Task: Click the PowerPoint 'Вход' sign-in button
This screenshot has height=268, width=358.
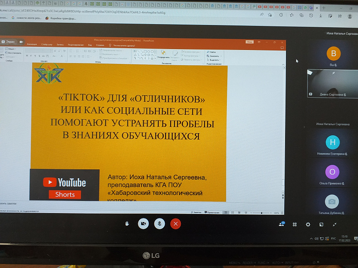Action: [250, 42]
